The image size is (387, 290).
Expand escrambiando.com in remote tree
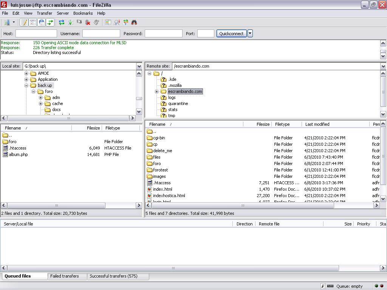[x=156, y=91]
